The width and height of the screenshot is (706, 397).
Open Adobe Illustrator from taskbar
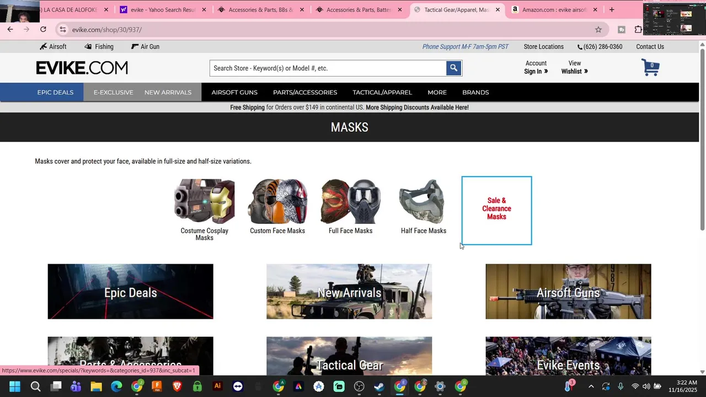217,387
